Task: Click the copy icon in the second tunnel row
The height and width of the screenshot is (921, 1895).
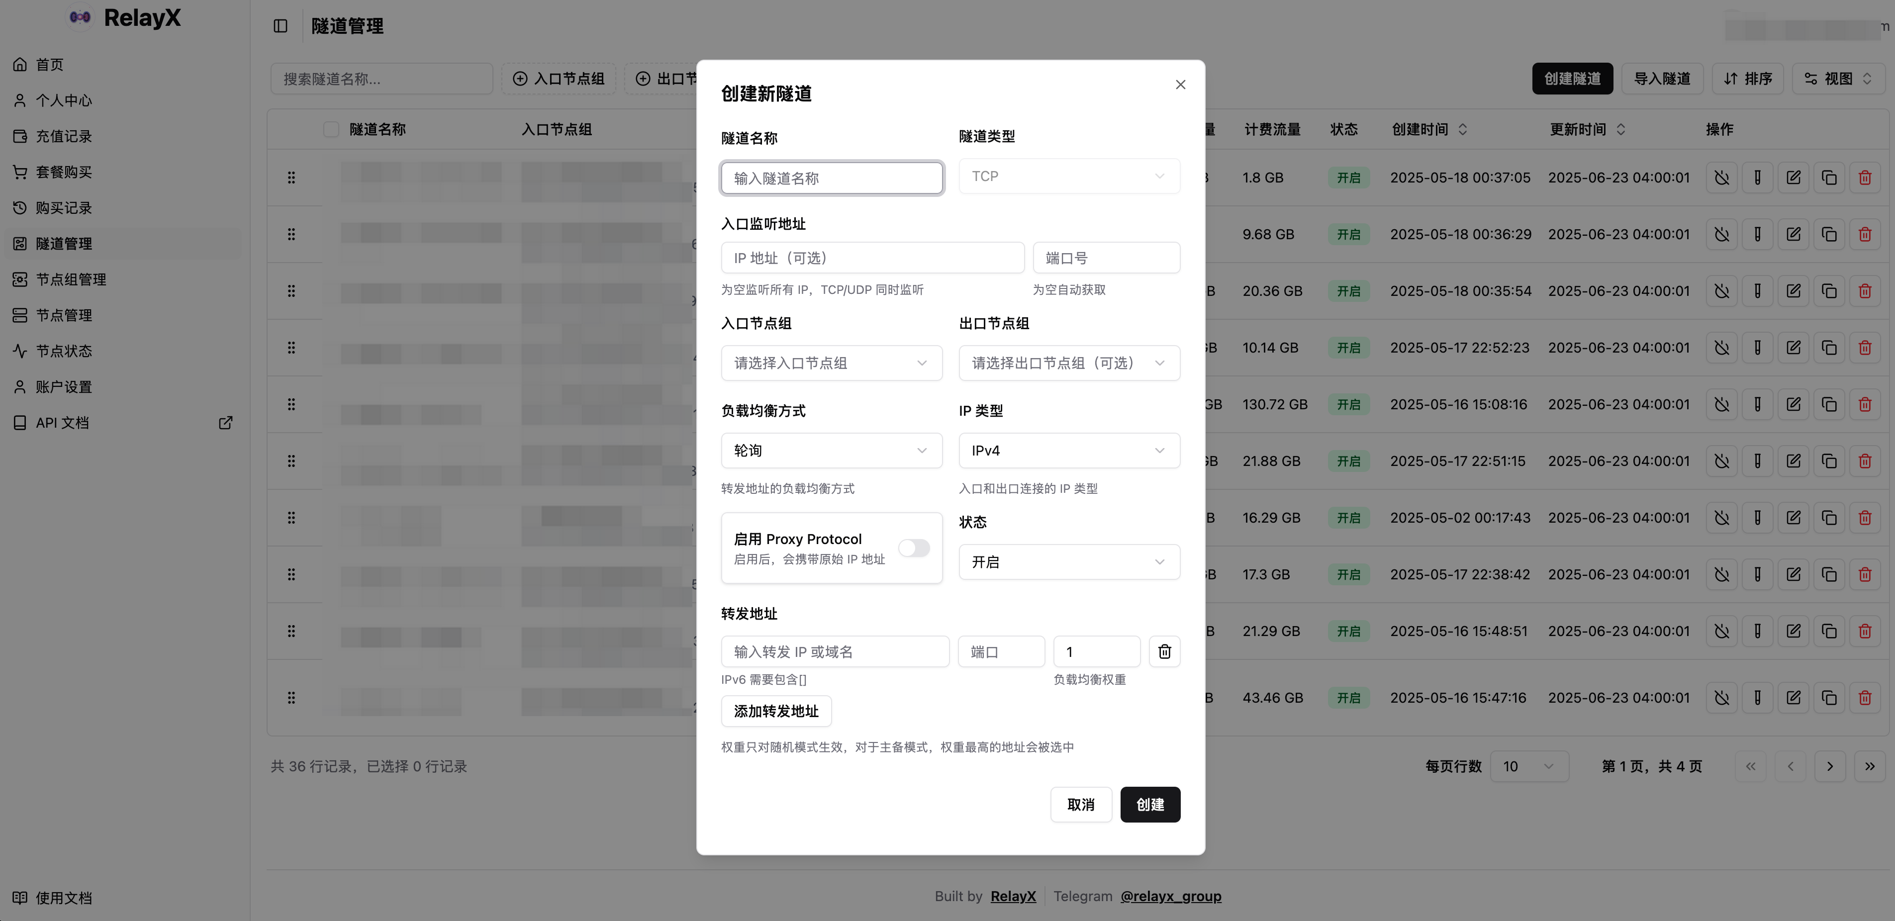Action: [1829, 235]
